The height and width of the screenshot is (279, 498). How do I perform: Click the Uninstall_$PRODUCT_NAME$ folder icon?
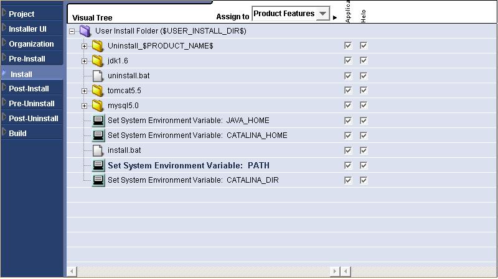(x=98, y=46)
